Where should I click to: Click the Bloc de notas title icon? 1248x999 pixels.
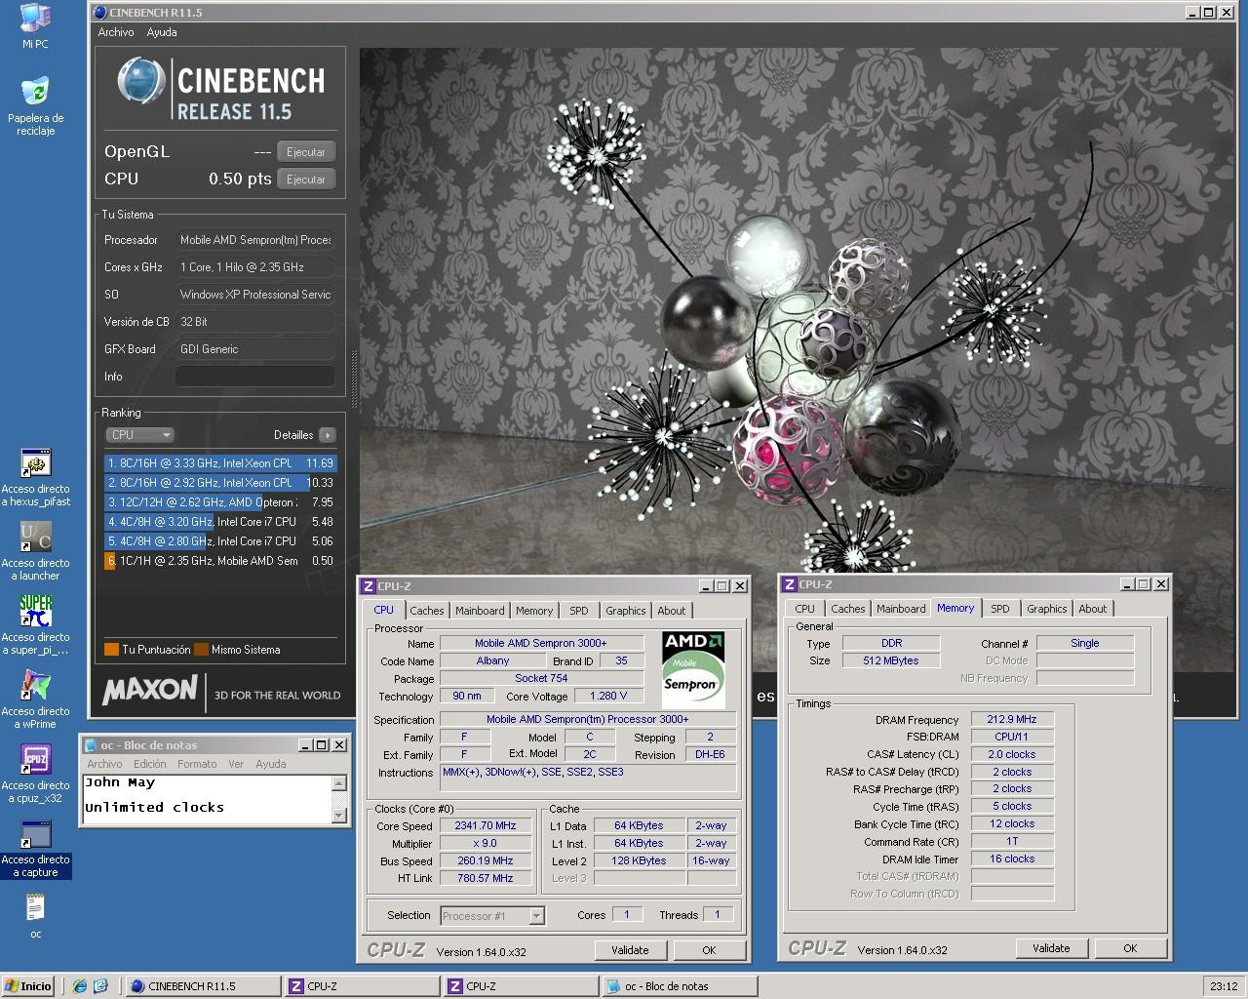[90, 745]
